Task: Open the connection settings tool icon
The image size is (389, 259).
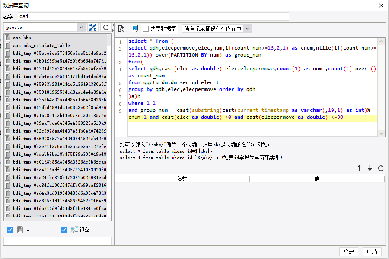Action: (x=93, y=27)
